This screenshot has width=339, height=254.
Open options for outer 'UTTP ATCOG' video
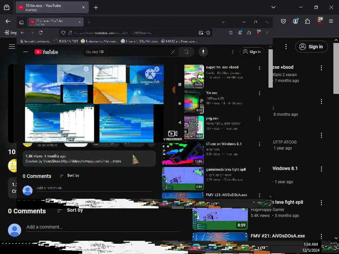coord(321,135)
